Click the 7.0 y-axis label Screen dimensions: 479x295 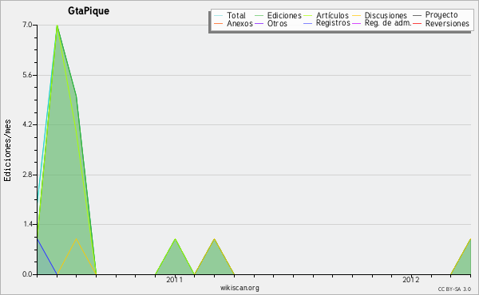(27, 25)
